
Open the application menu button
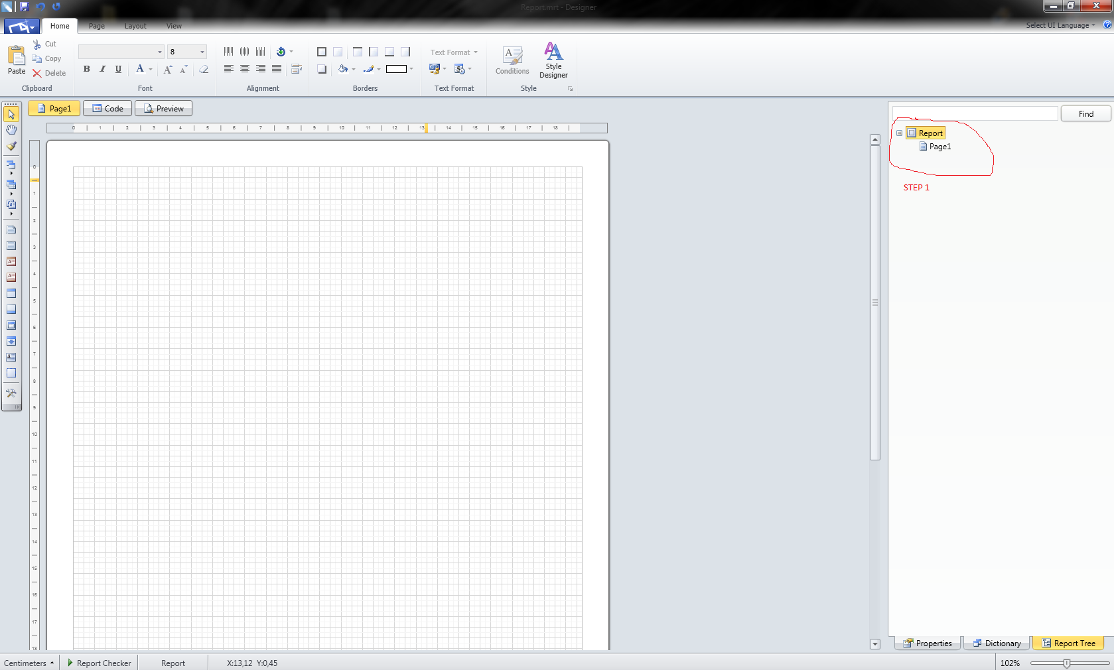[x=21, y=27]
